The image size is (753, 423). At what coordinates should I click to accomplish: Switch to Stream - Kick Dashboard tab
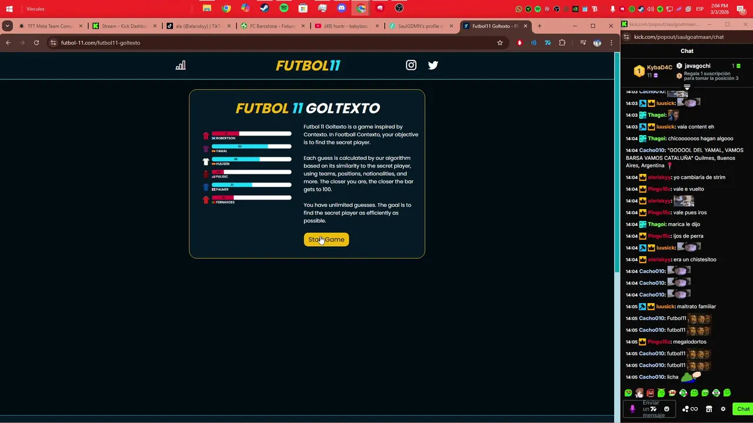(x=124, y=26)
